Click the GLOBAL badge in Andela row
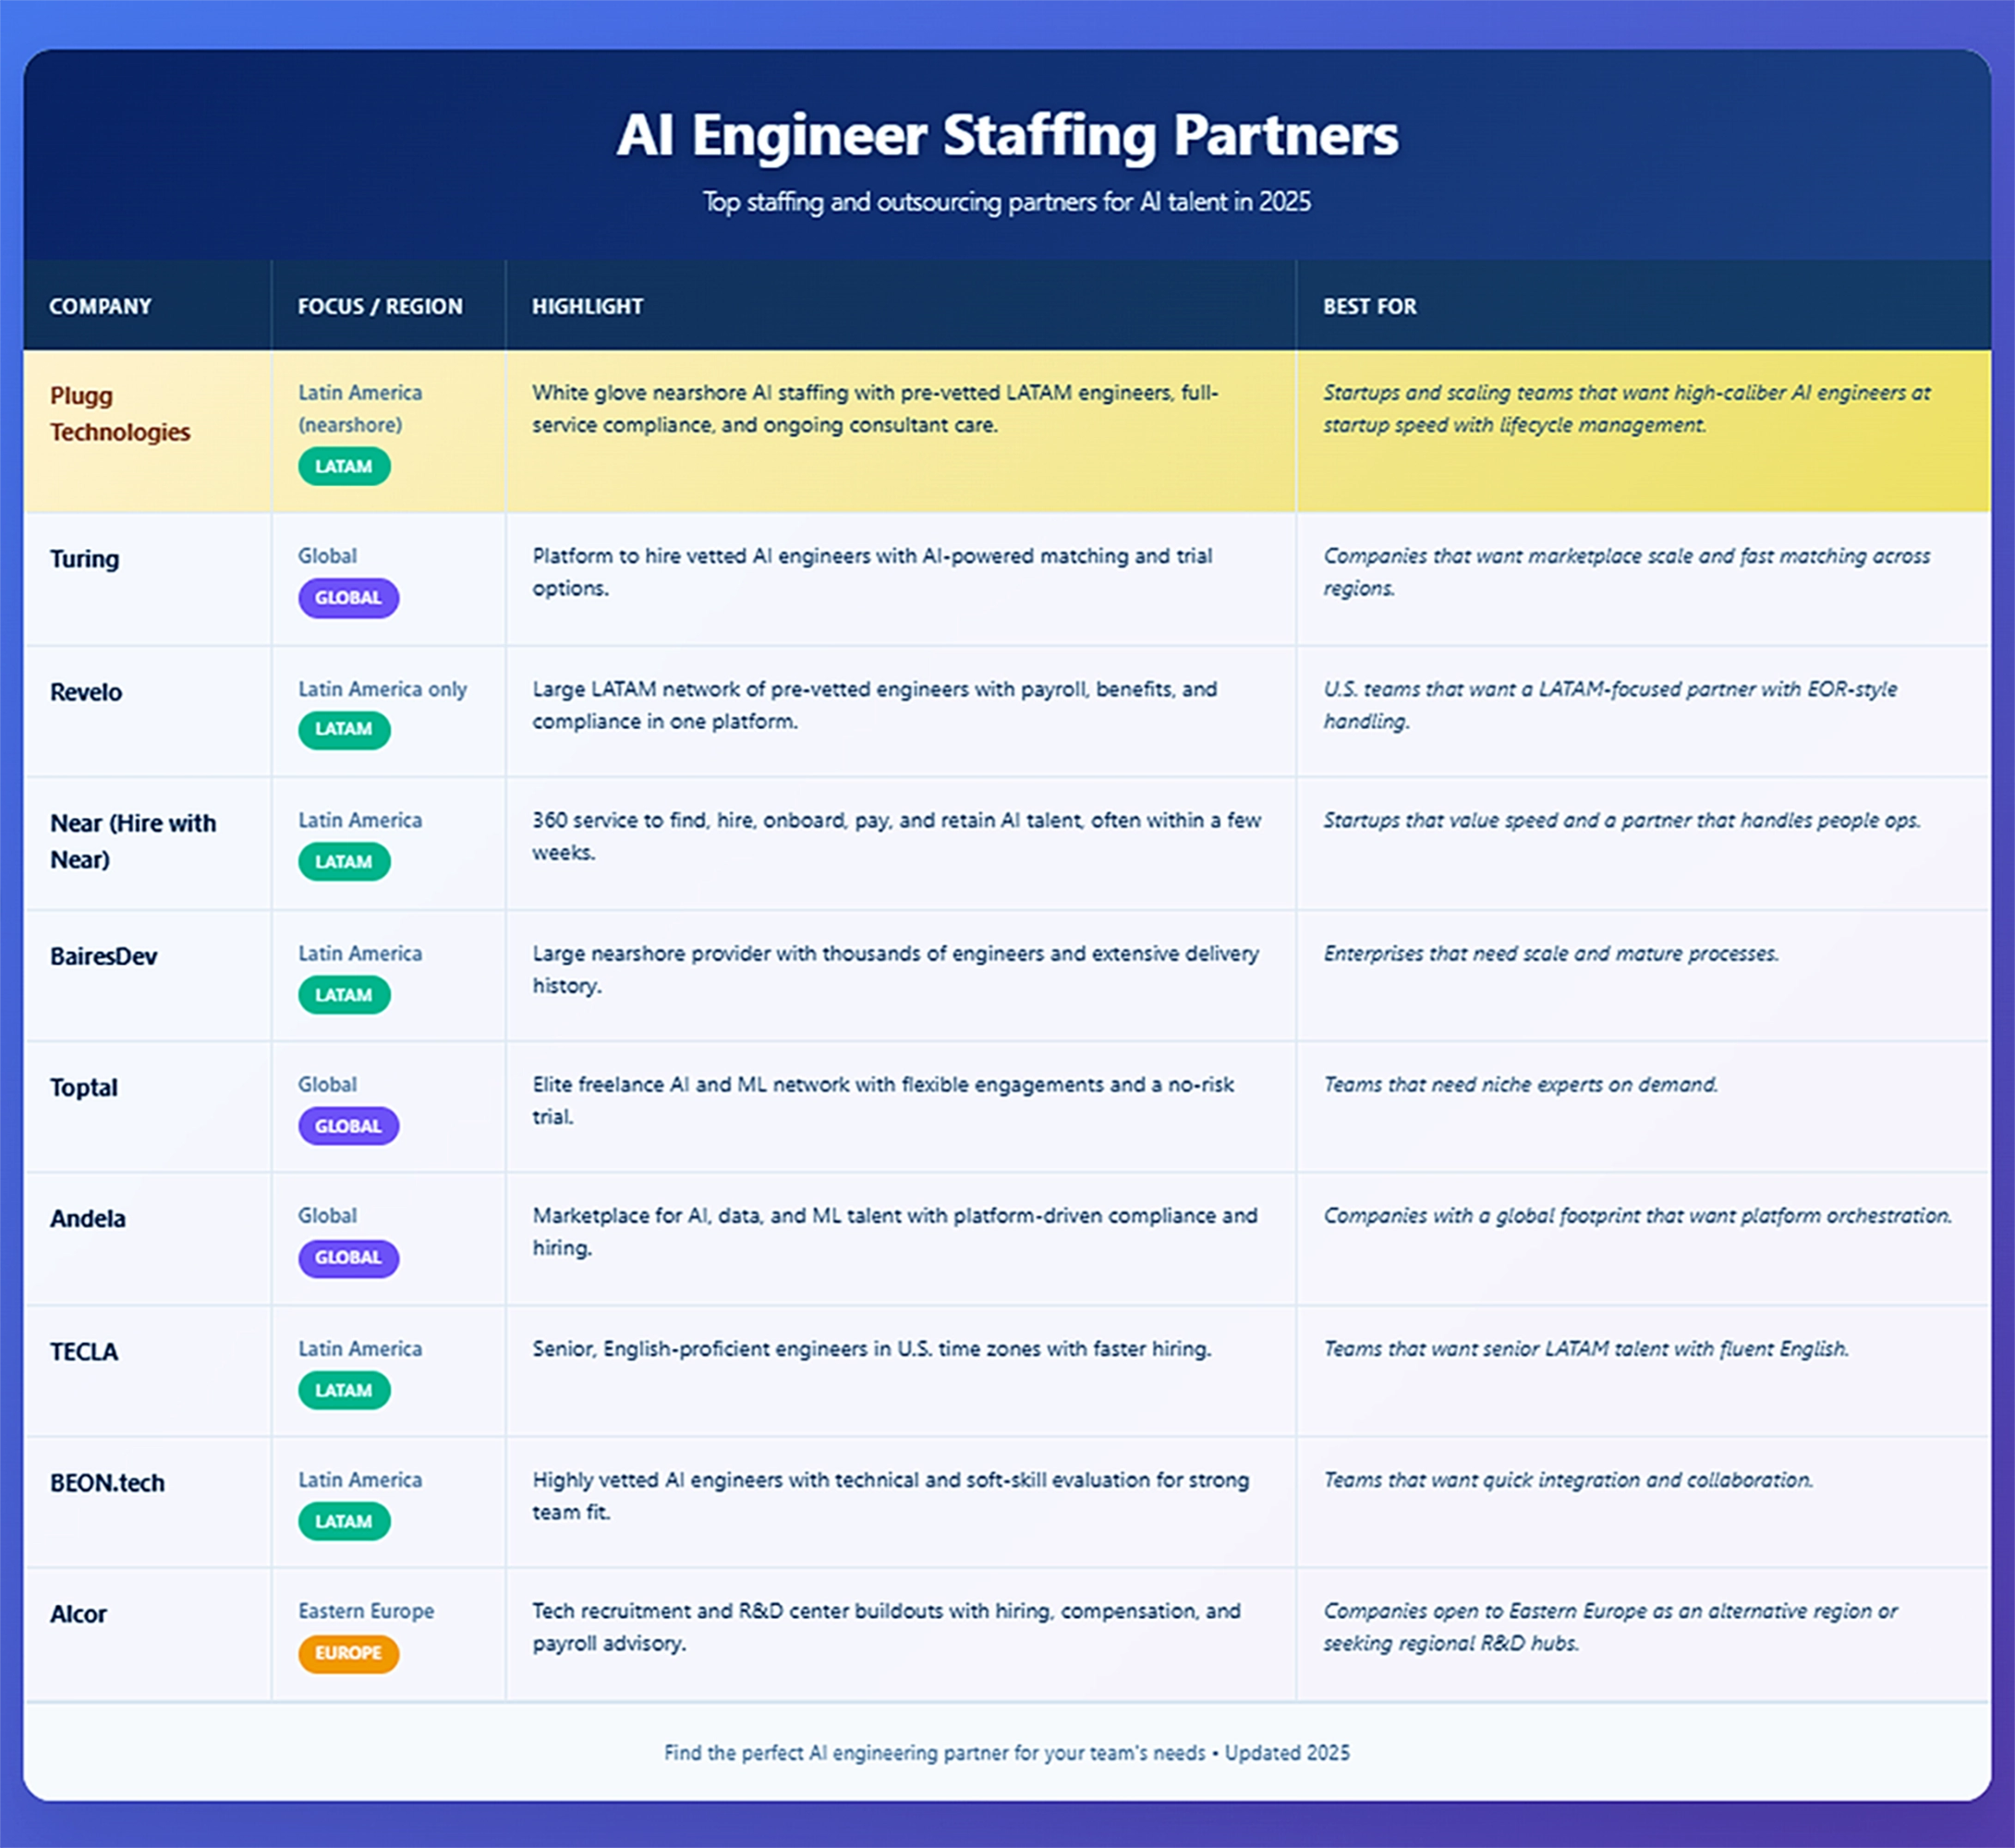2015x1848 pixels. click(x=348, y=1258)
